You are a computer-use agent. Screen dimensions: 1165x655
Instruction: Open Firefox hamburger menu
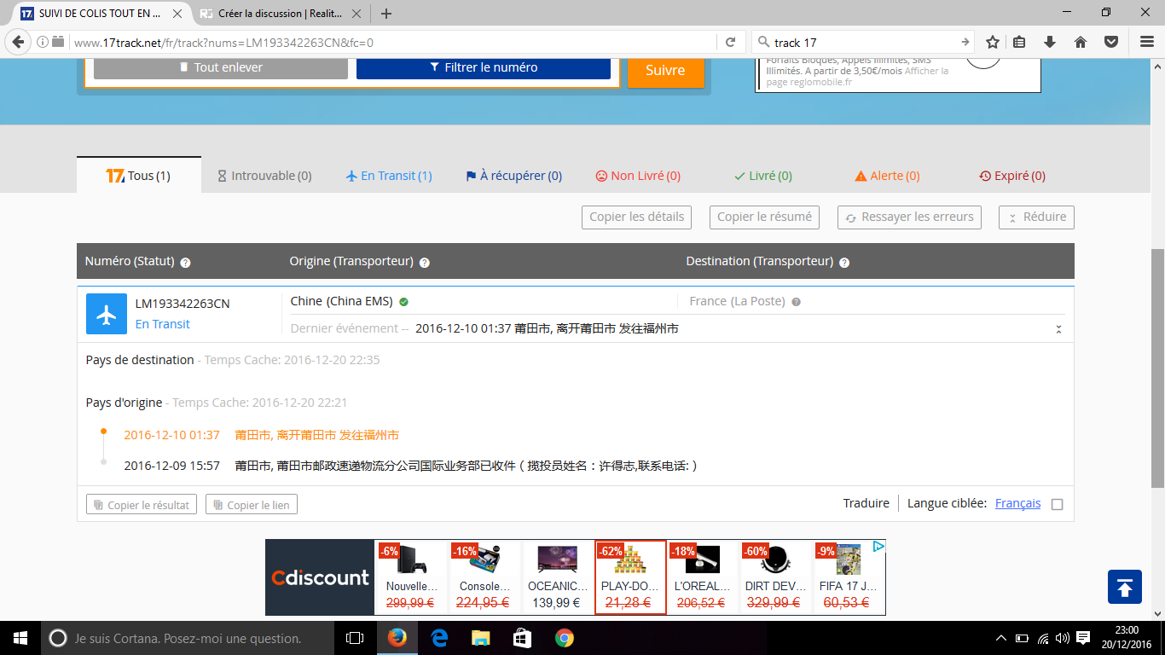[1147, 42]
